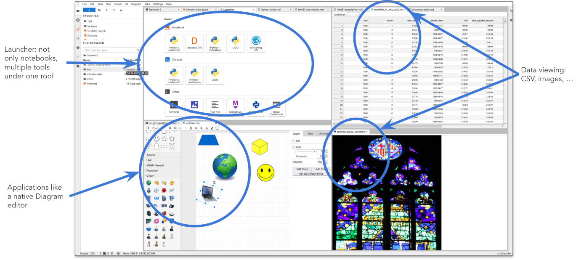Click the delete trash icon in diagram toolbar
The height and width of the screenshot is (260, 576).
point(190,128)
